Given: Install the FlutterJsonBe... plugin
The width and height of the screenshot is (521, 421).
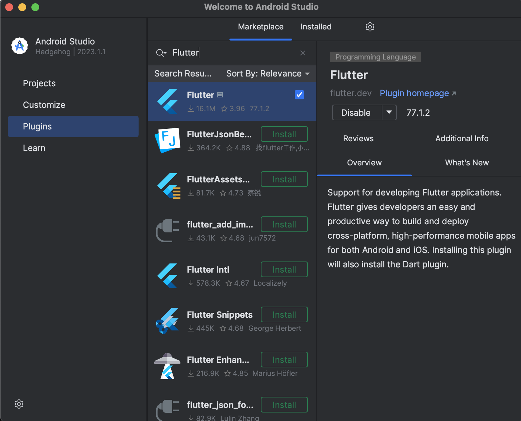Looking at the screenshot, I should coord(284,134).
